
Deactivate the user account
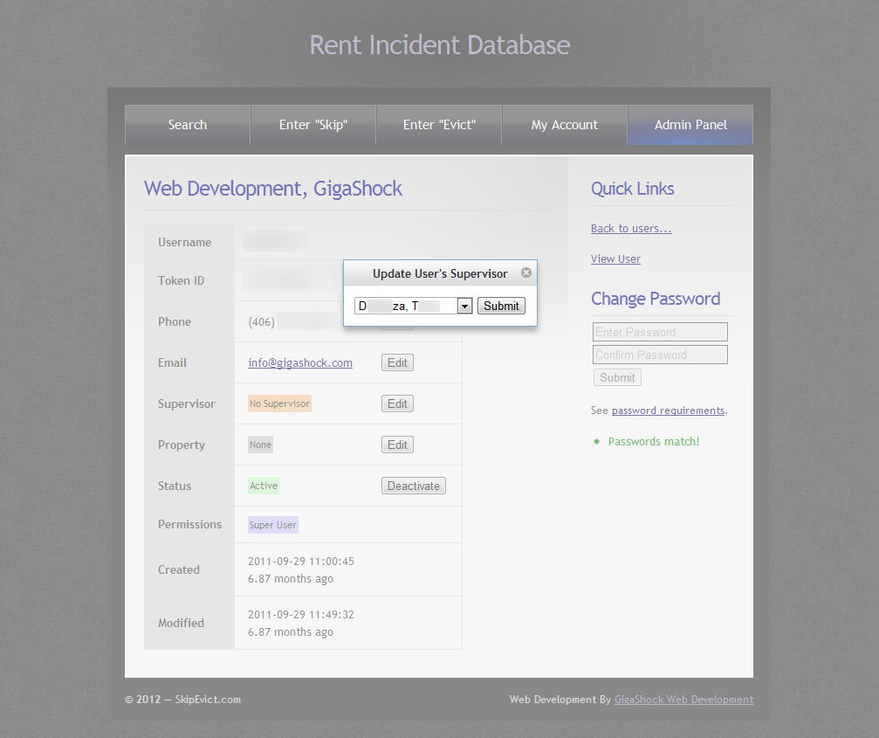(414, 486)
